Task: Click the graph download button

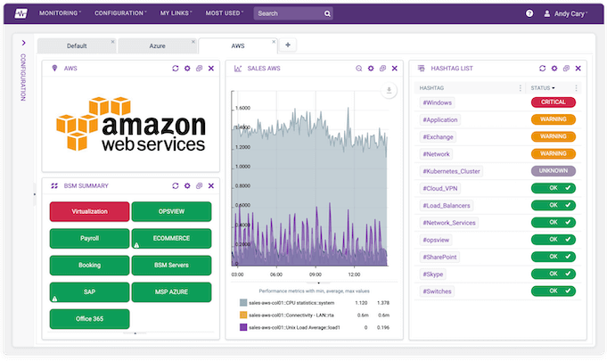Action: 388,91
